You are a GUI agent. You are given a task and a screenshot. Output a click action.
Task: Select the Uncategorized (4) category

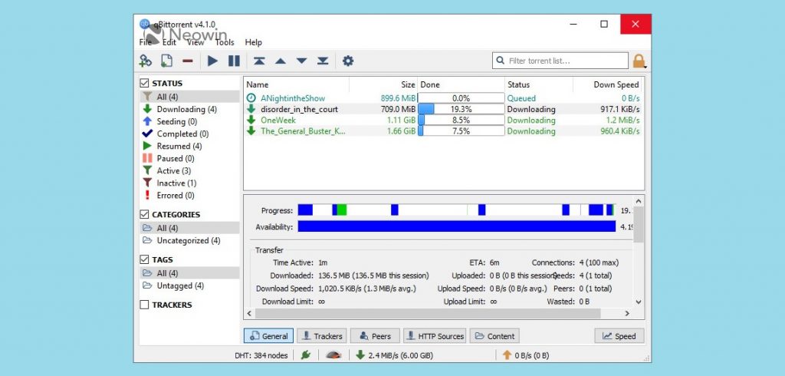click(189, 241)
